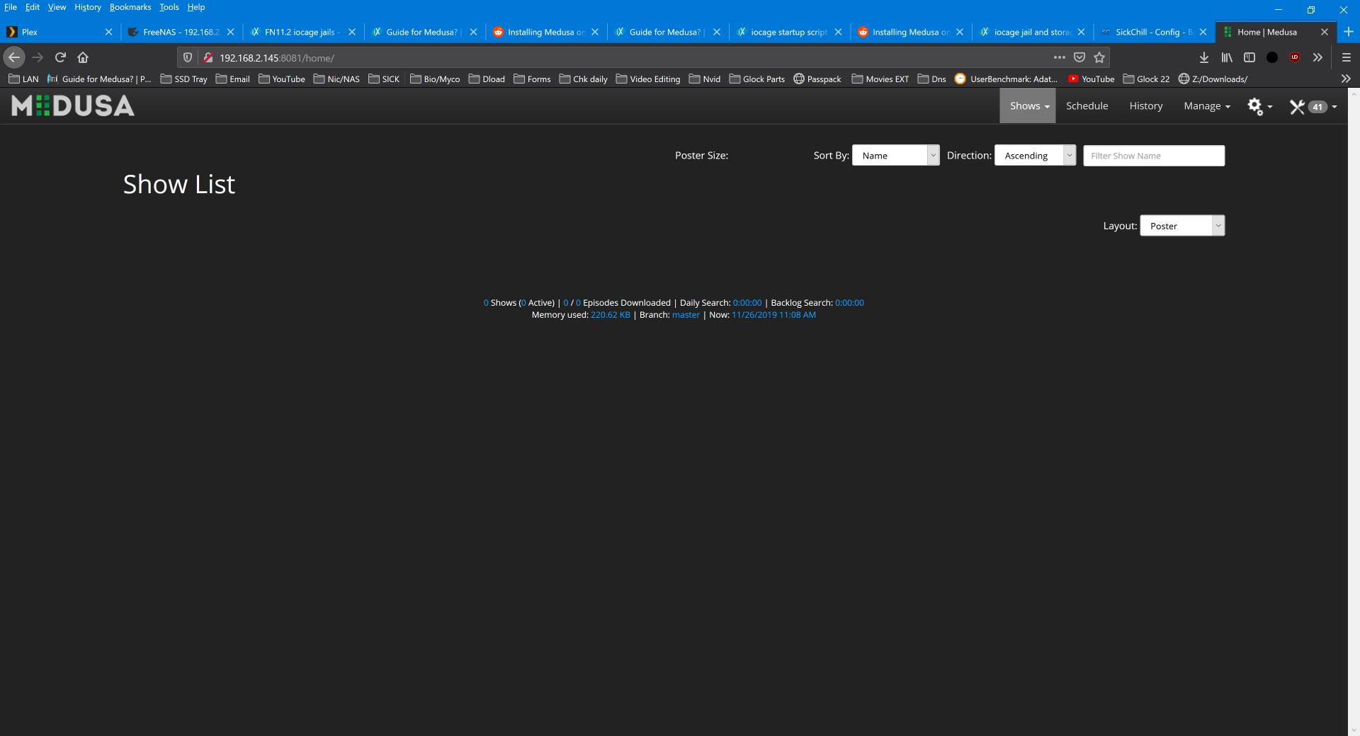1360x736 pixels.
Task: Open the uBlock Origin extension icon
Action: click(1295, 57)
